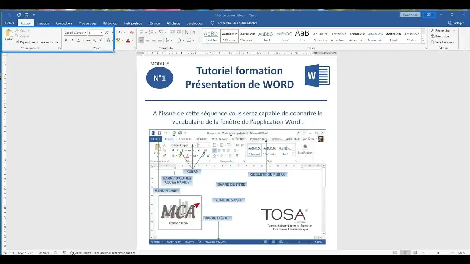Enable right alignment for the paragraph
This screenshot has height=264, width=470.
tap(153, 40)
